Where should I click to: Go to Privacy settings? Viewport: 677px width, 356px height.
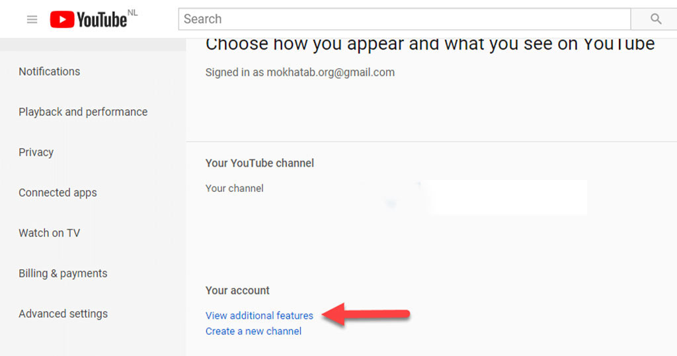(36, 152)
